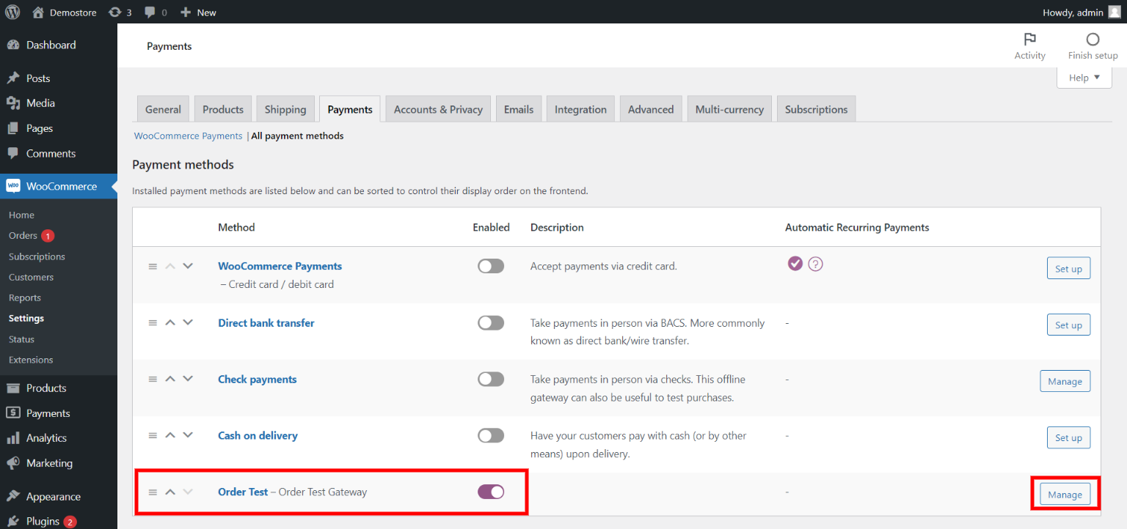Switch to Multi-currency tab
1127x529 pixels.
click(729, 109)
